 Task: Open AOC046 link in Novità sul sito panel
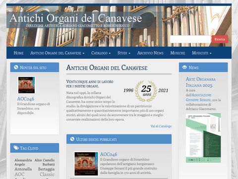click(x=26, y=99)
